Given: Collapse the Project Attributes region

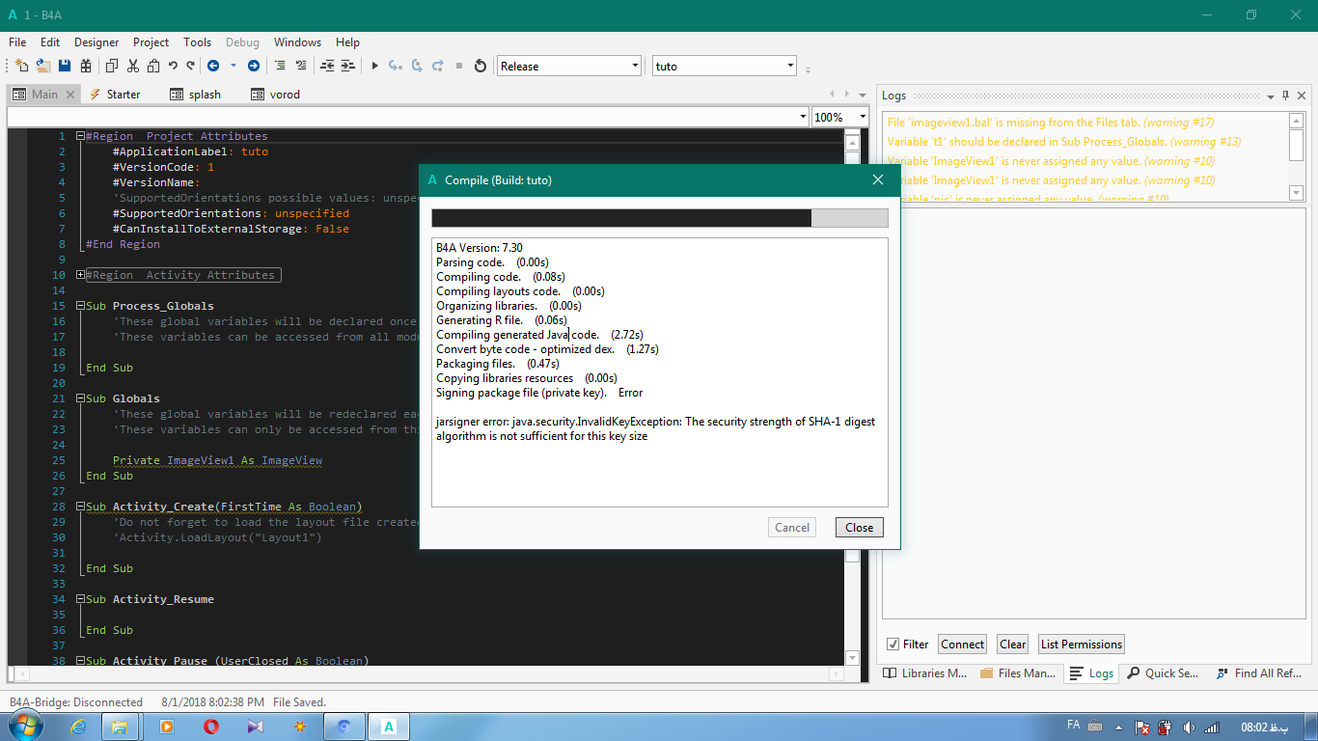Looking at the screenshot, I should click(80, 136).
